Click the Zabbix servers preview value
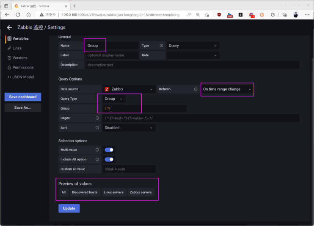 141,192
